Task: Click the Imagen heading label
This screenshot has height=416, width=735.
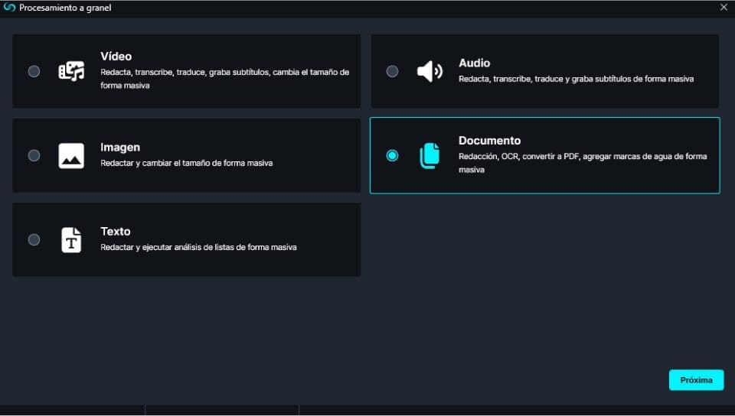Action: 120,147
